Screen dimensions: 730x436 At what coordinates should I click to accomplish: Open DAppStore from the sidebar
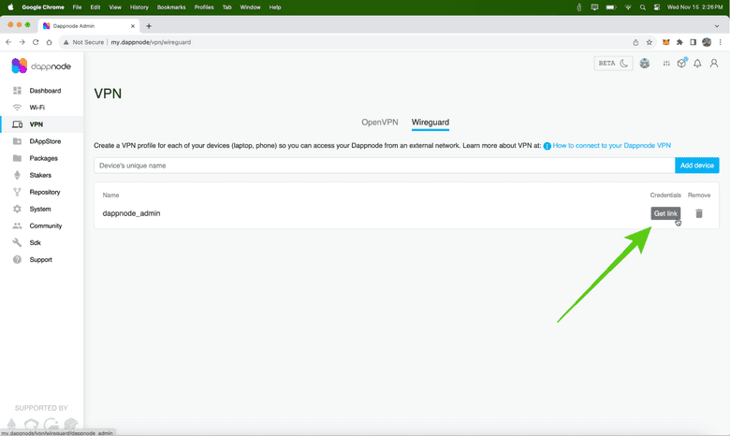coord(45,141)
